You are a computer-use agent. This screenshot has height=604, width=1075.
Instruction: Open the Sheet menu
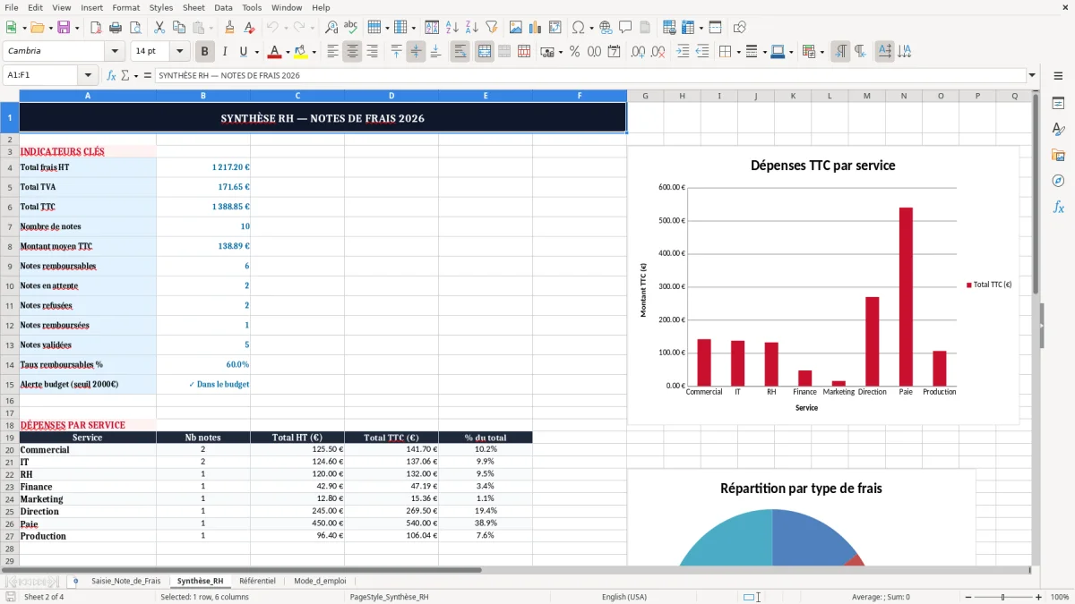193,7
